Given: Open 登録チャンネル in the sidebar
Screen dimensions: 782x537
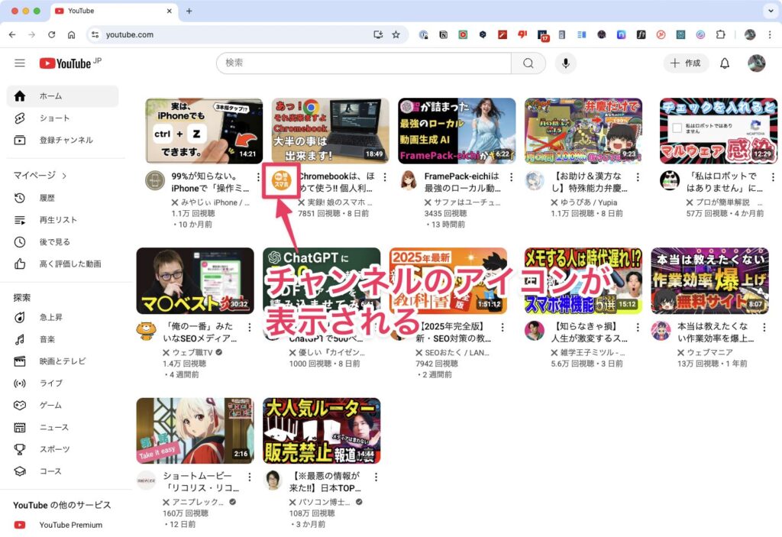Looking at the screenshot, I should click(x=63, y=140).
